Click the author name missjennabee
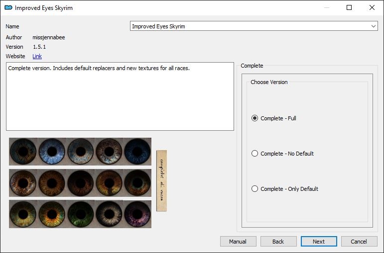 click(x=49, y=37)
